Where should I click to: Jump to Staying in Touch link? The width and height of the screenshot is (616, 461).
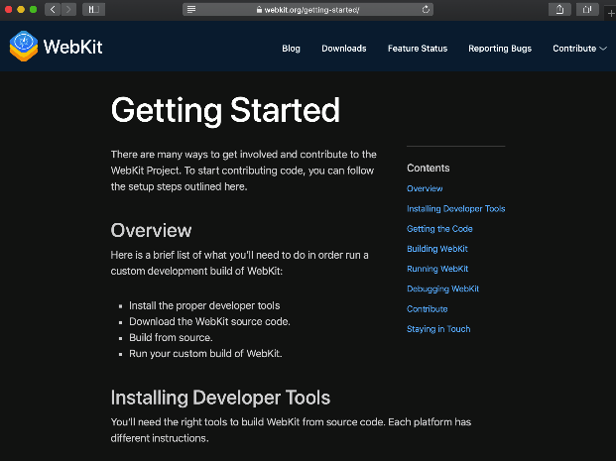[x=438, y=329]
